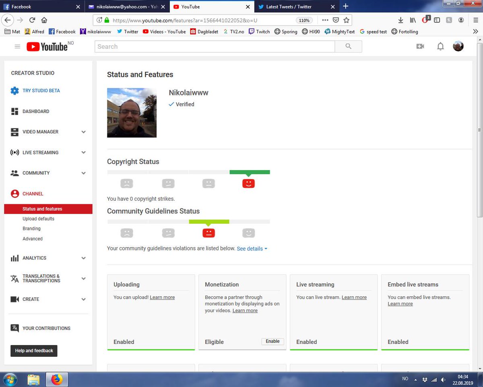Screen dimensions: 483x387
Task: Click Learn more in Embed live streams card
Action: (x=400, y=304)
